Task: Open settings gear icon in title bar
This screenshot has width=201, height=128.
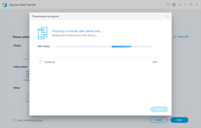Action: [174, 5]
